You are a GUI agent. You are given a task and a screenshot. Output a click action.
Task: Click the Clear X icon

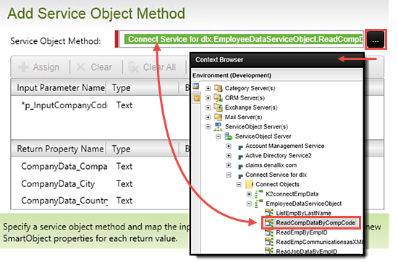click(80, 67)
